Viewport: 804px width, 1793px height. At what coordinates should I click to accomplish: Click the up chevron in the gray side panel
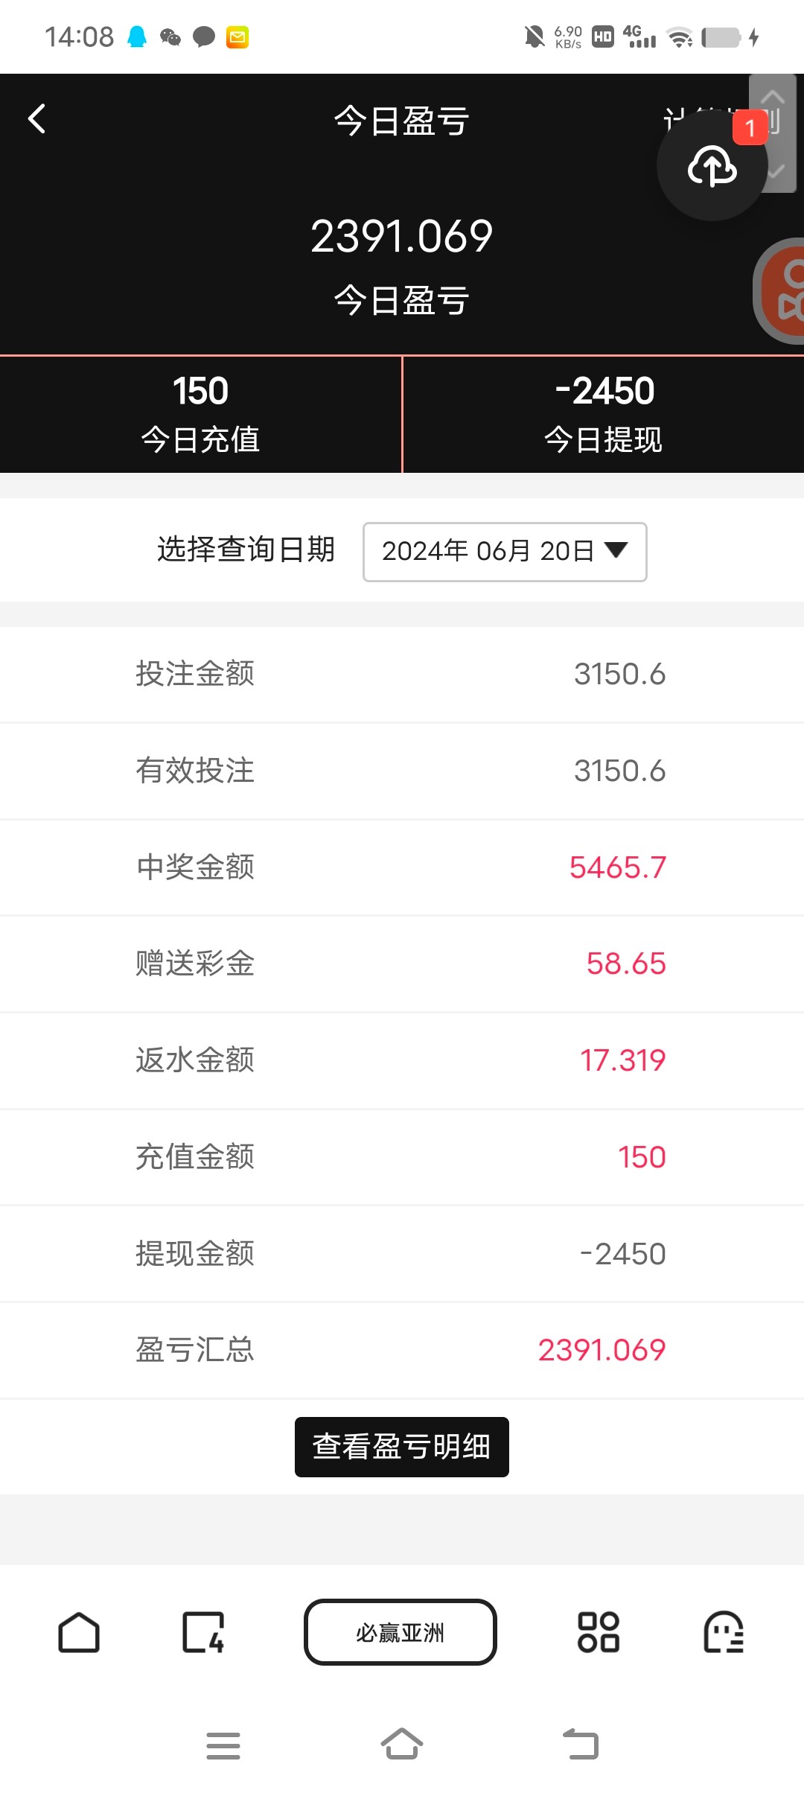[773, 97]
